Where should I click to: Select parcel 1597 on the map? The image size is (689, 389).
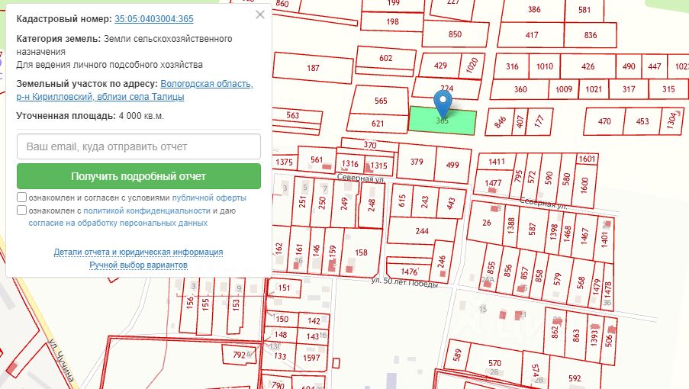pyautogui.click(x=311, y=358)
